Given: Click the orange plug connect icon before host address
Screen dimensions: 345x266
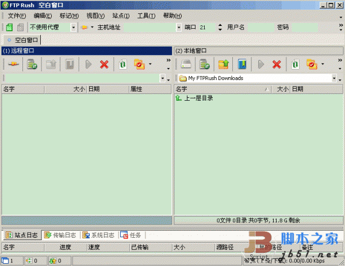Looking at the screenshot, I should click(x=84, y=27).
